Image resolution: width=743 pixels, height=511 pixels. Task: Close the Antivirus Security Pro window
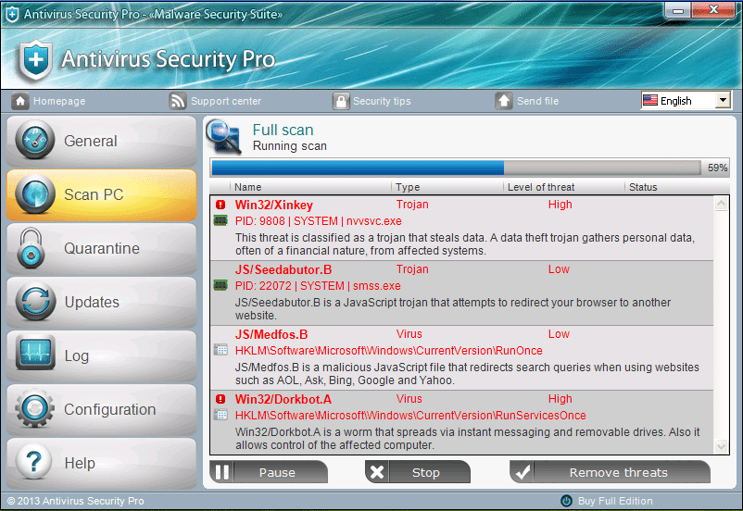pyautogui.click(x=713, y=10)
